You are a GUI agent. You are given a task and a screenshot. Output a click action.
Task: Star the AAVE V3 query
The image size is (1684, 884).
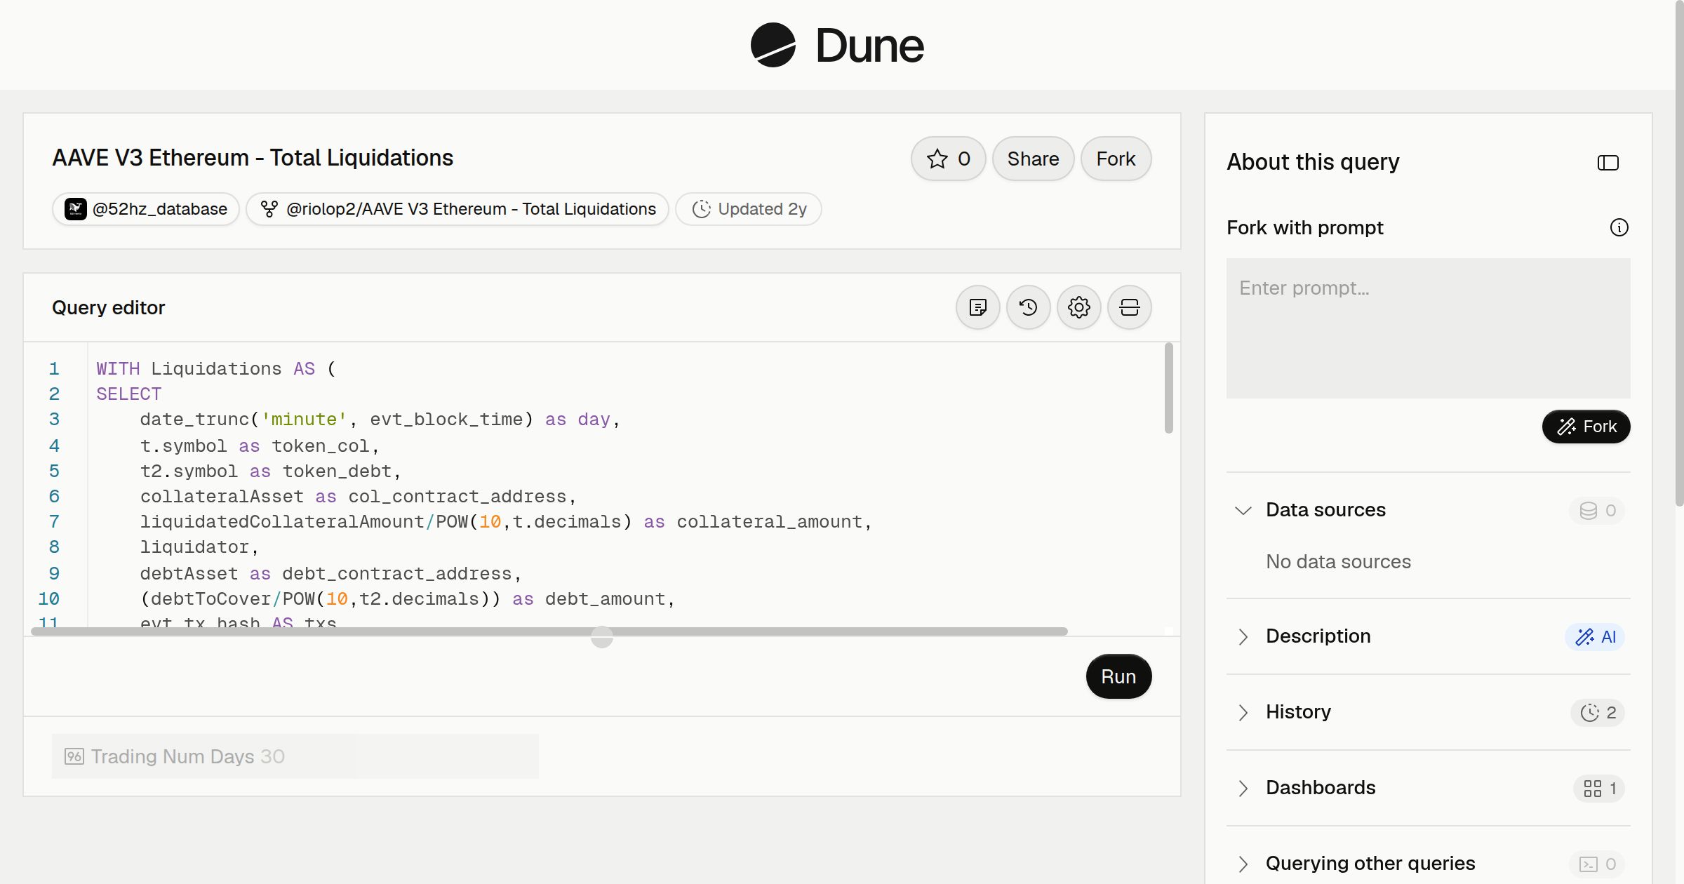pos(948,159)
